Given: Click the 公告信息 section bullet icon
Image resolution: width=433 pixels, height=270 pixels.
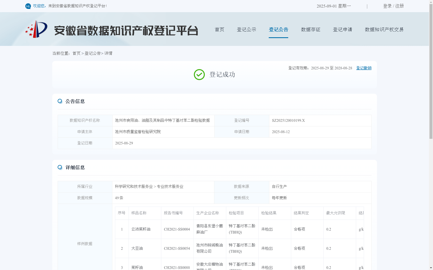Looking at the screenshot, I should [60, 101].
